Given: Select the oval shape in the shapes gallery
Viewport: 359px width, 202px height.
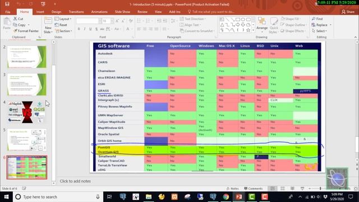Looking at the screenshot, I should 243,20.
